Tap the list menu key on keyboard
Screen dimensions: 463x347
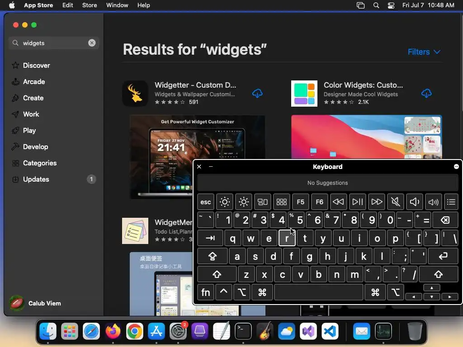click(x=451, y=202)
